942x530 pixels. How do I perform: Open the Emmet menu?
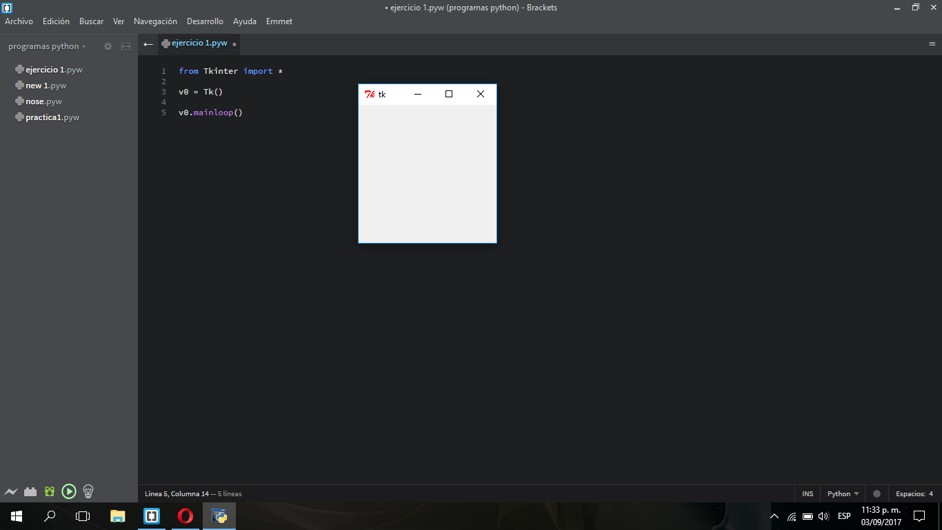(x=279, y=21)
